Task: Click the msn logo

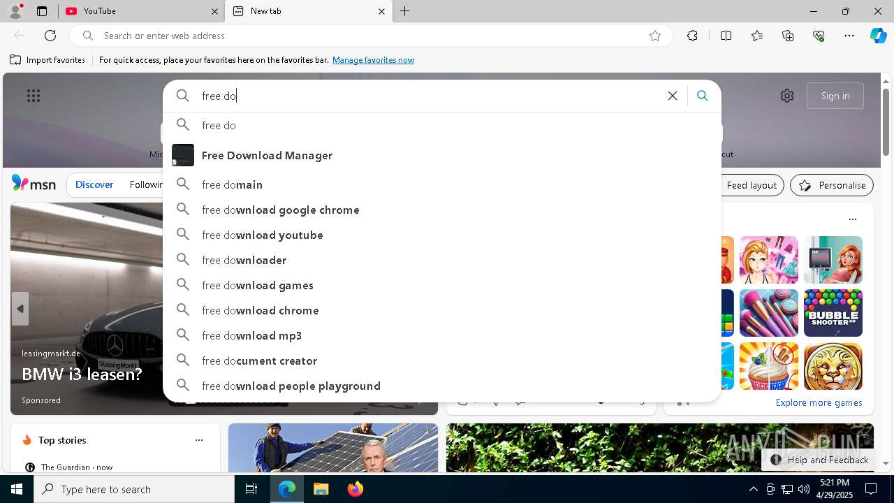Action: pos(34,184)
